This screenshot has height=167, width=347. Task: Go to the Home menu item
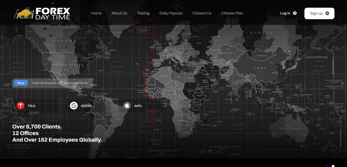click(96, 13)
